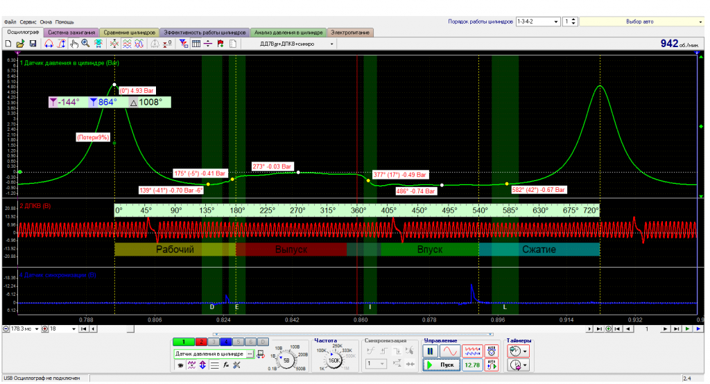The width and height of the screenshot is (710, 384).
Task: Toggle blue channel 4 button
Action: click(x=226, y=342)
